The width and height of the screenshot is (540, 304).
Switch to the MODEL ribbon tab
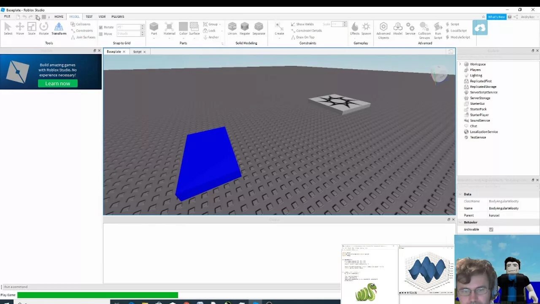pyautogui.click(x=74, y=16)
